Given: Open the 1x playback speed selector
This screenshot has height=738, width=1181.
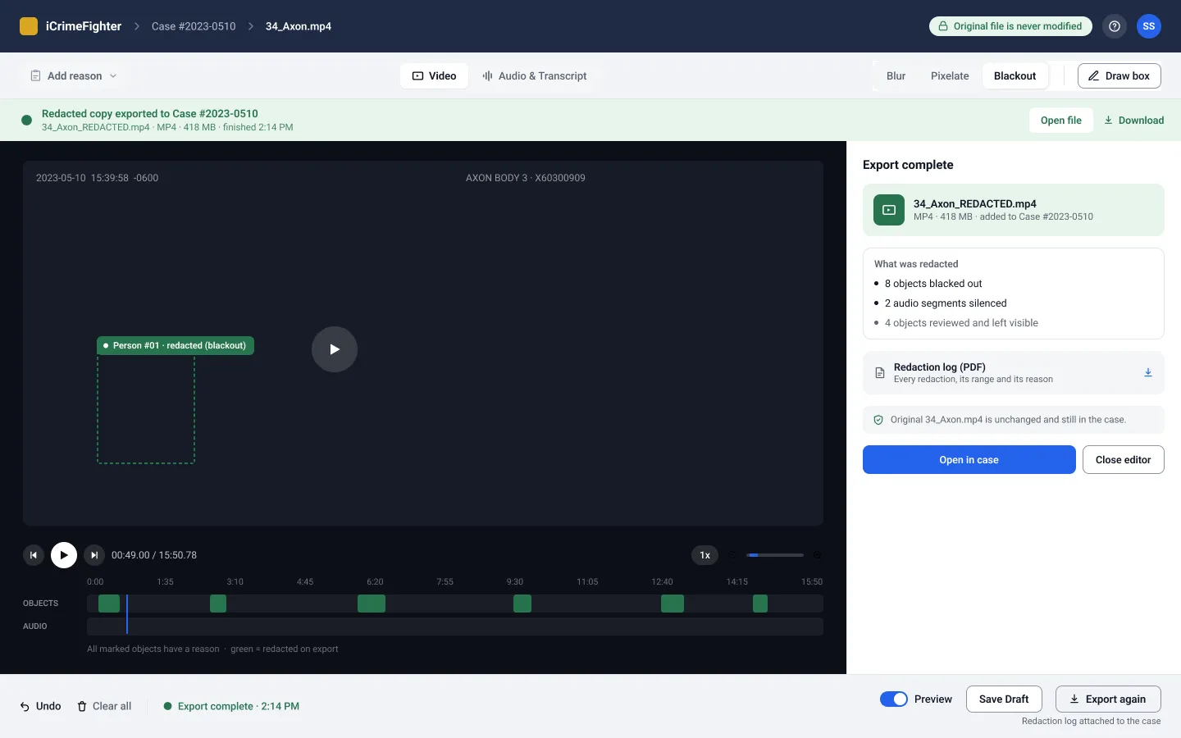Looking at the screenshot, I should 705,555.
